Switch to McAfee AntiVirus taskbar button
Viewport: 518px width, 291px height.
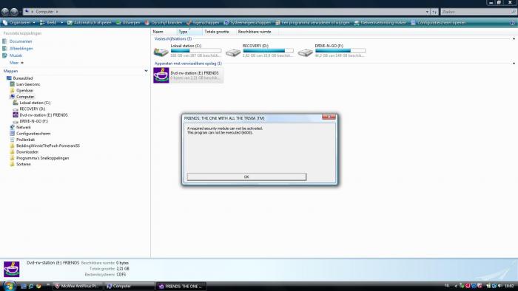[78, 286]
